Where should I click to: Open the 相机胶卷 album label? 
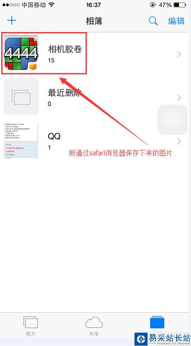pyautogui.click(x=65, y=49)
